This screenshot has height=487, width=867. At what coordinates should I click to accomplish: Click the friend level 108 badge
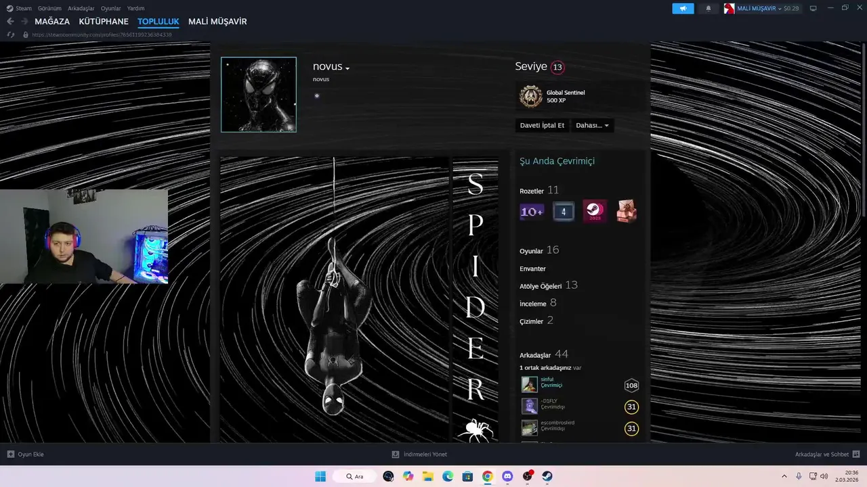631,386
